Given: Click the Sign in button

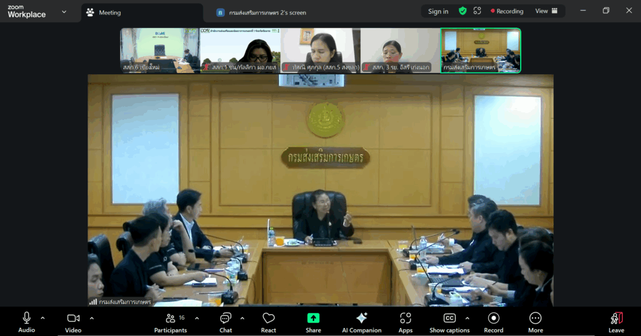Looking at the screenshot, I should [438, 11].
